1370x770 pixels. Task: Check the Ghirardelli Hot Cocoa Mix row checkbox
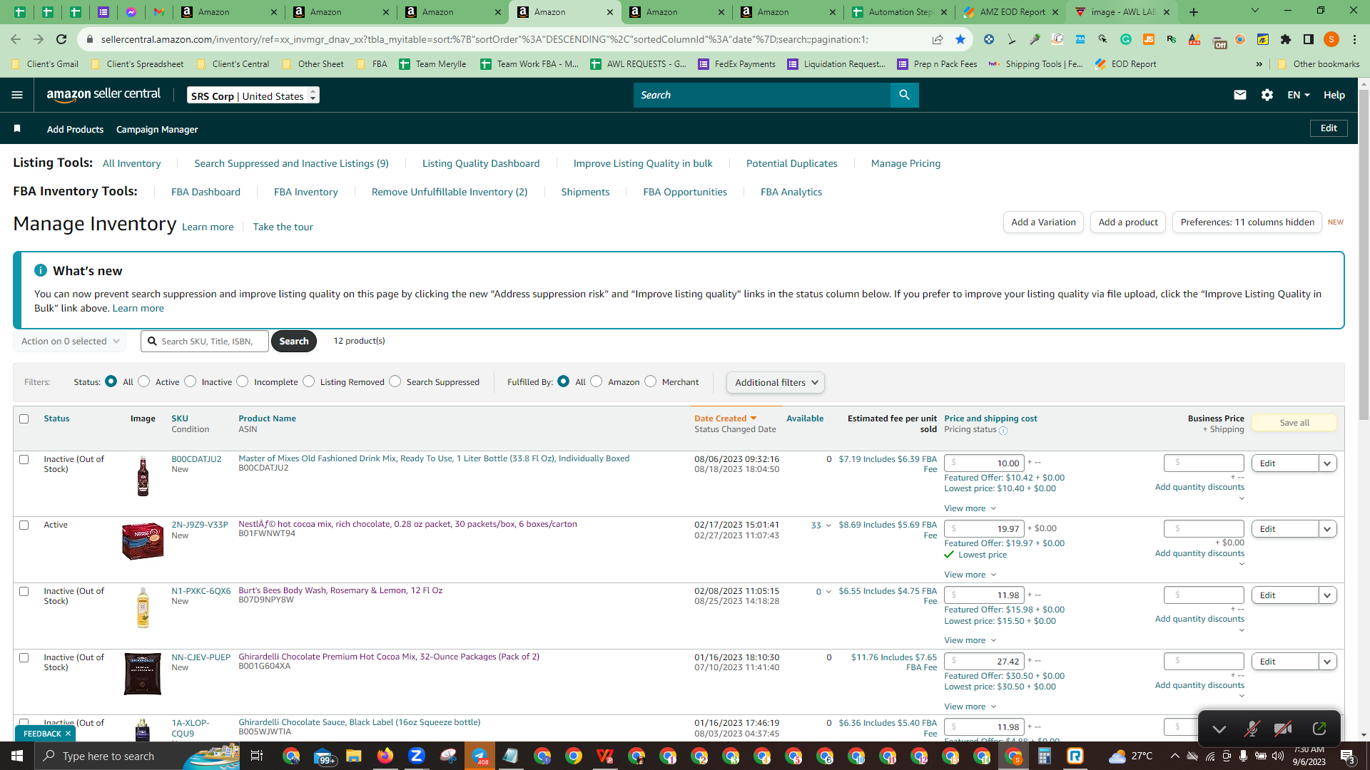pos(24,657)
